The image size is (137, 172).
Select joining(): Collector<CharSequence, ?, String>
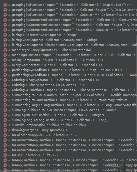(x=44, y=35)
